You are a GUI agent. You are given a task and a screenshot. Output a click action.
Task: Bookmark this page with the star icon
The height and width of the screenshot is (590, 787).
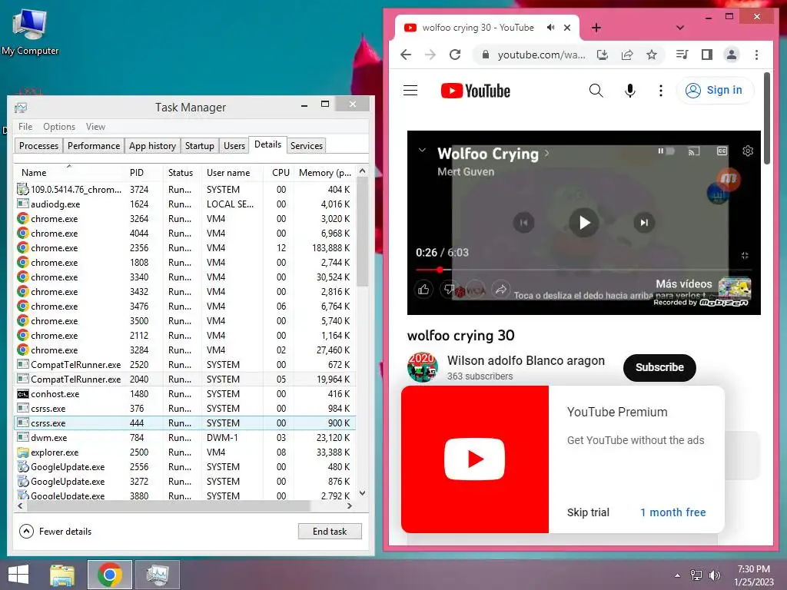pos(652,55)
